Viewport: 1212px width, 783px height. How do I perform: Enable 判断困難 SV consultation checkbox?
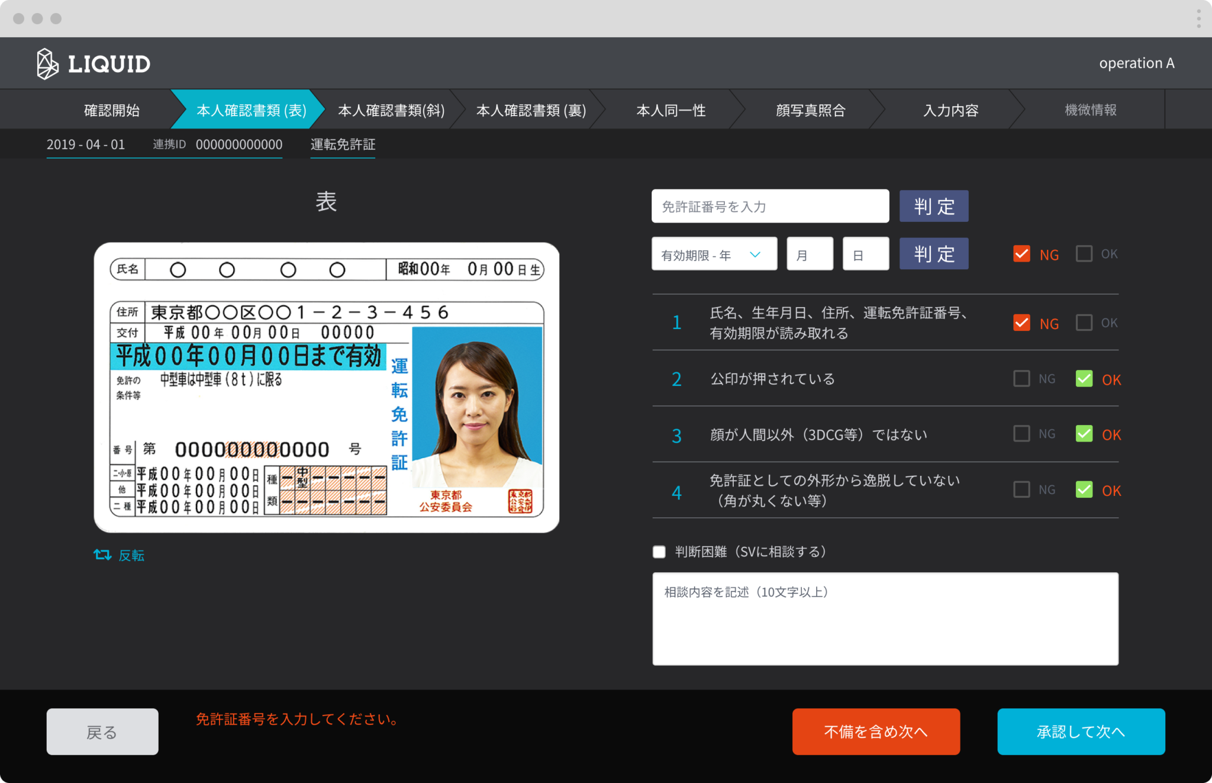coord(659,552)
